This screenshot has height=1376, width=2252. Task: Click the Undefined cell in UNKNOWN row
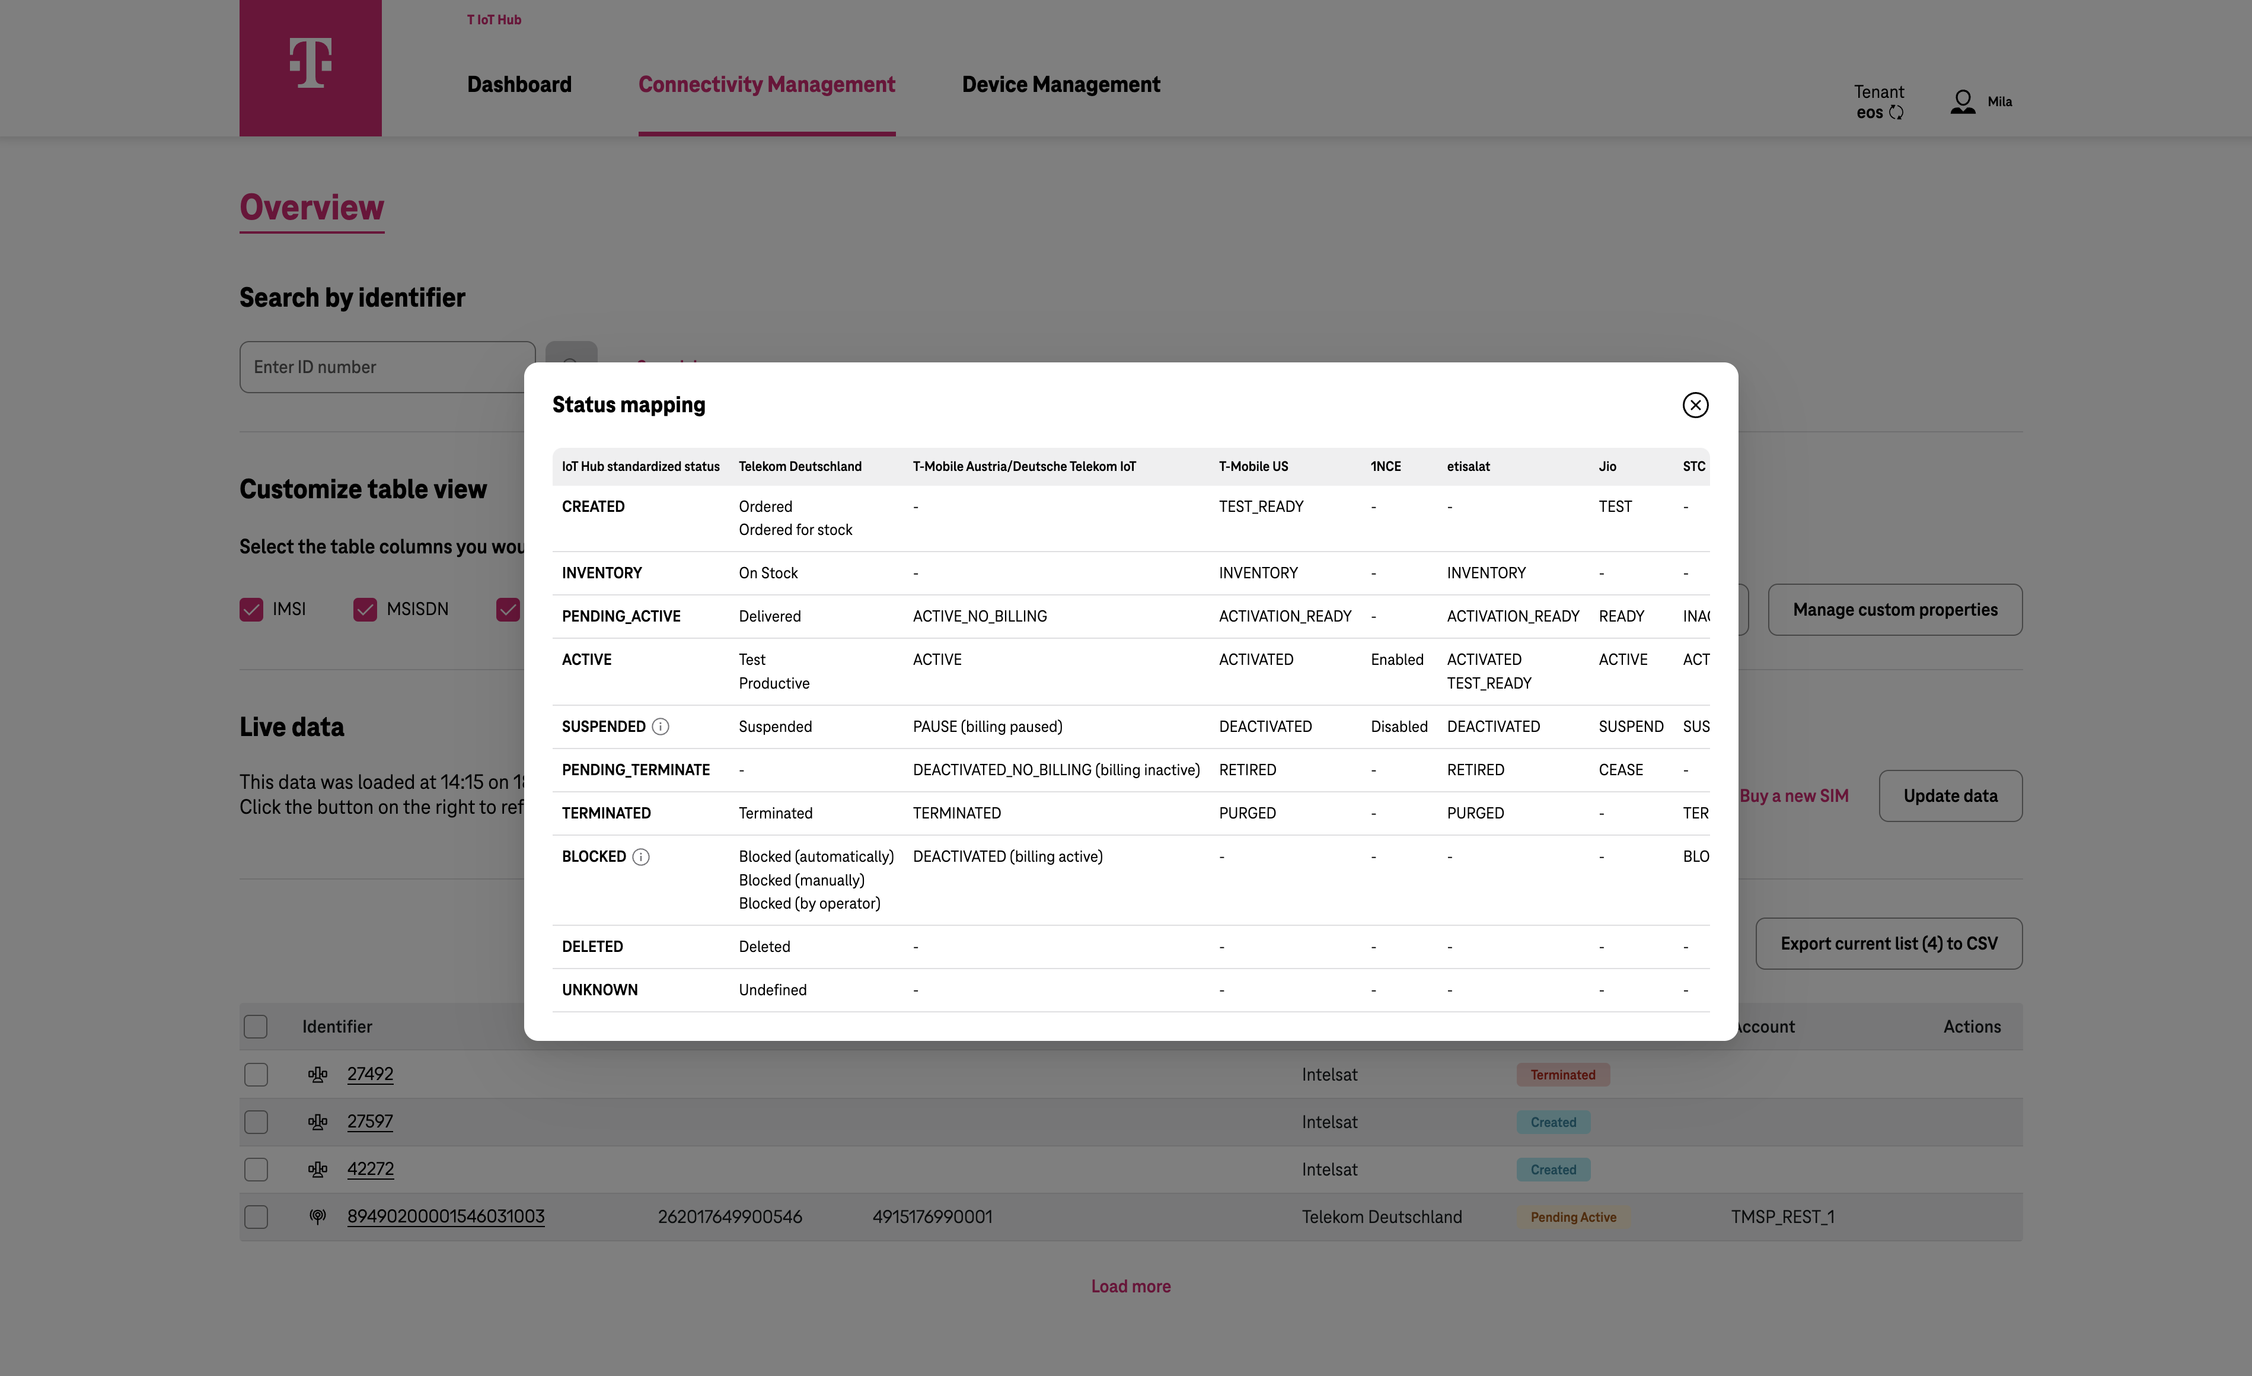point(772,990)
